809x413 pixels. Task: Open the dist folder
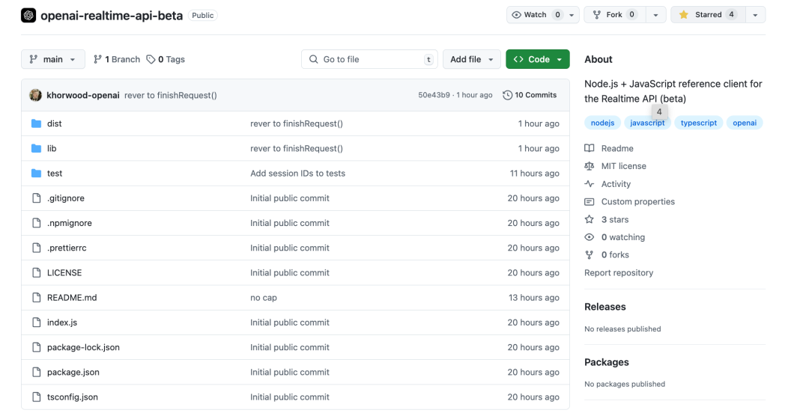coord(54,123)
